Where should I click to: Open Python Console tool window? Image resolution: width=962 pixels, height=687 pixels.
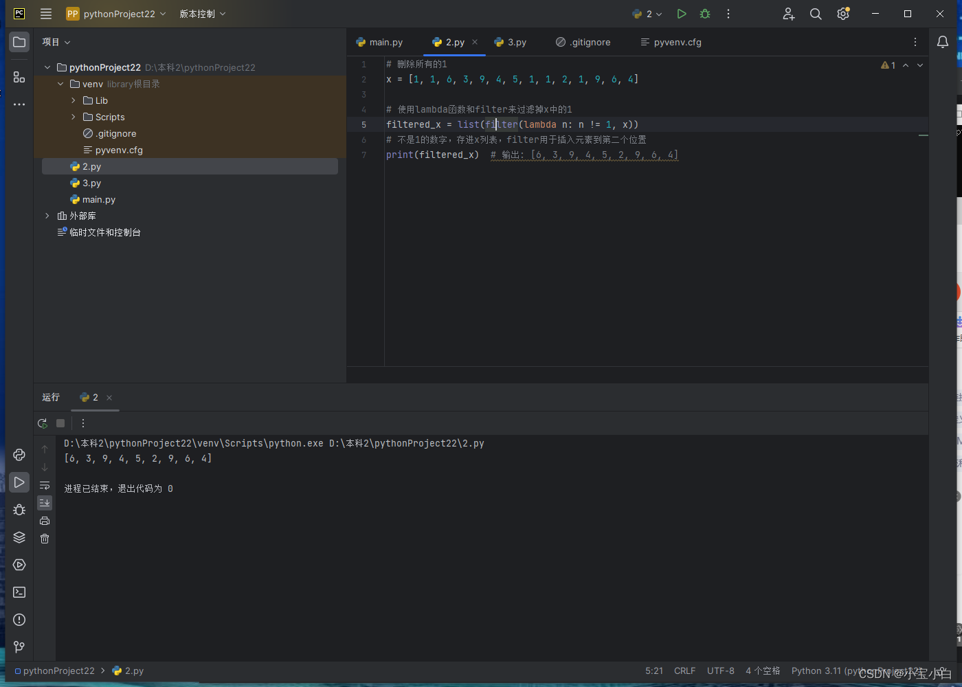coord(19,455)
